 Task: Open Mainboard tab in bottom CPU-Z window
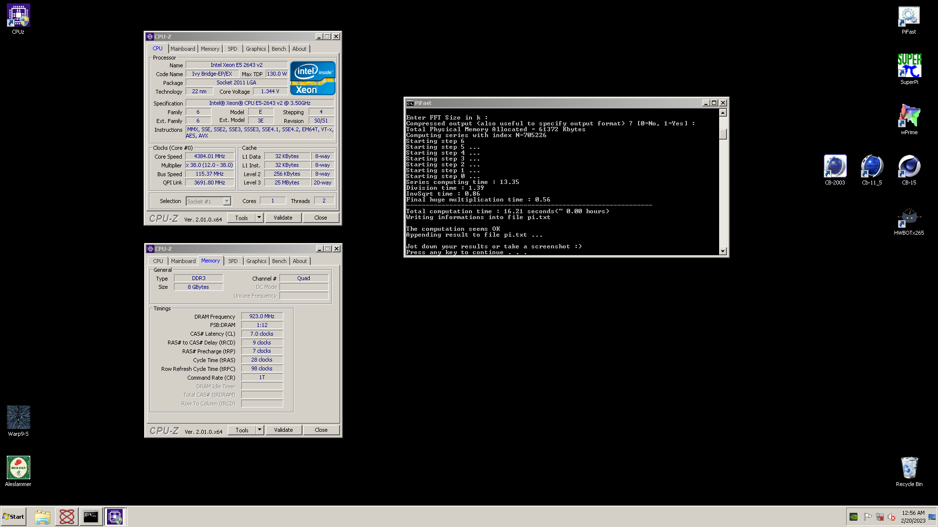pyautogui.click(x=183, y=261)
